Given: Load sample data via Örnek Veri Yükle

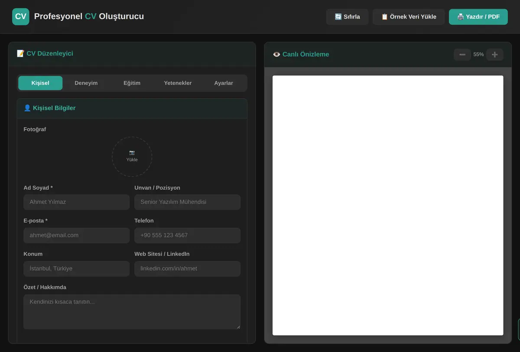Looking at the screenshot, I should click(x=409, y=17).
